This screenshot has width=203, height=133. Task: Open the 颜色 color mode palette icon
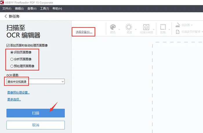tap(113, 27)
